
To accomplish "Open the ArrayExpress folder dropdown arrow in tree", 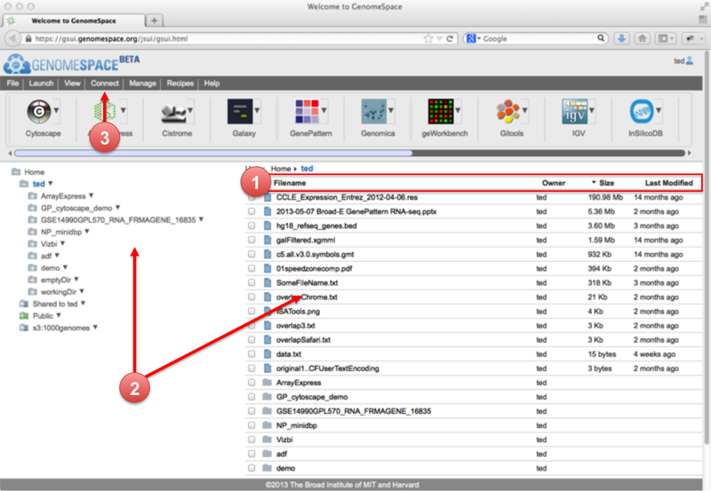I will [x=92, y=195].
